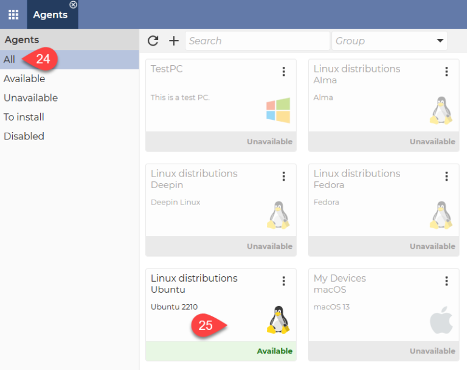Close the Agents tab

tap(73, 5)
